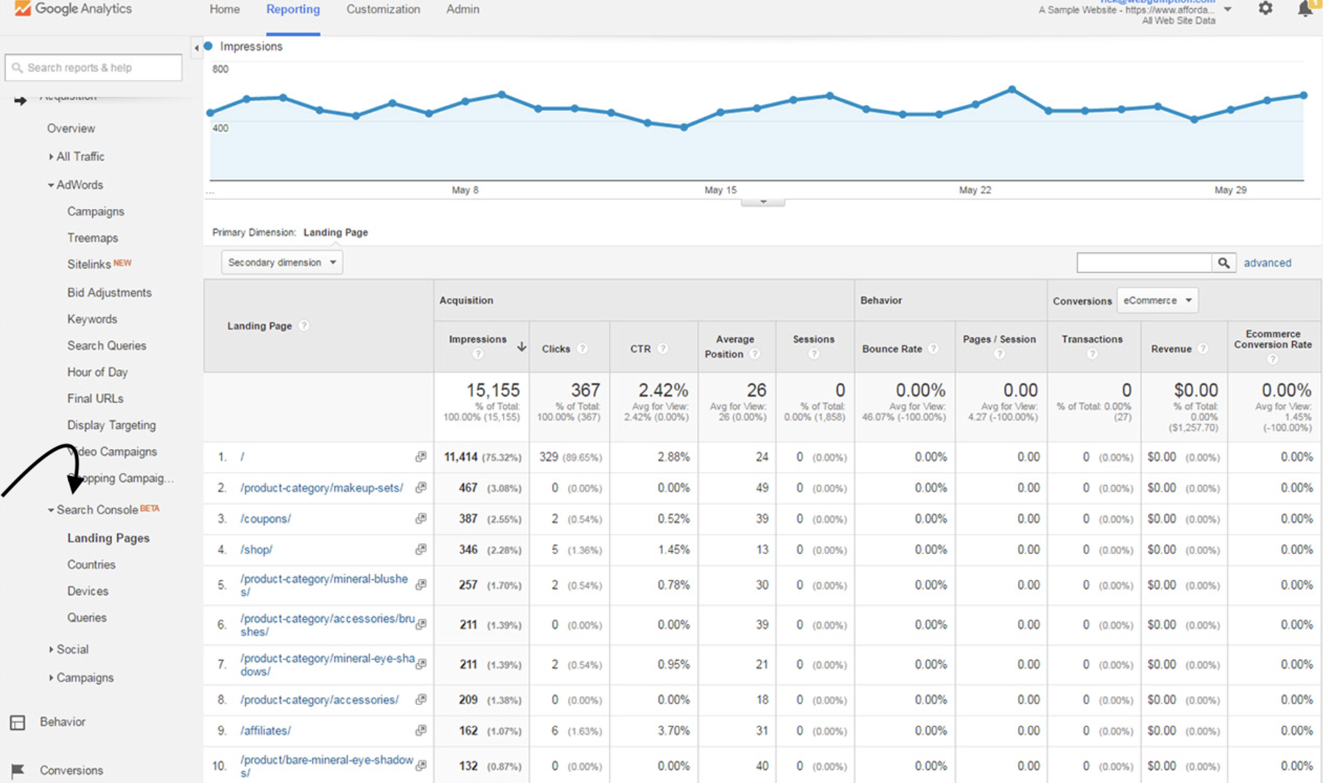The width and height of the screenshot is (1323, 783).
Task: Click help icon beside Bounce Rate header
Action: (x=933, y=349)
